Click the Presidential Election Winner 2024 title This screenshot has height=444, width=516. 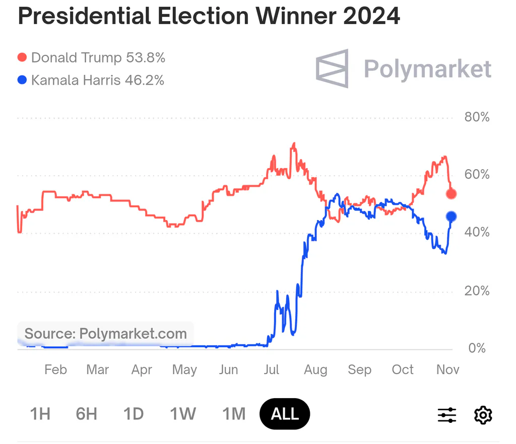(x=209, y=16)
